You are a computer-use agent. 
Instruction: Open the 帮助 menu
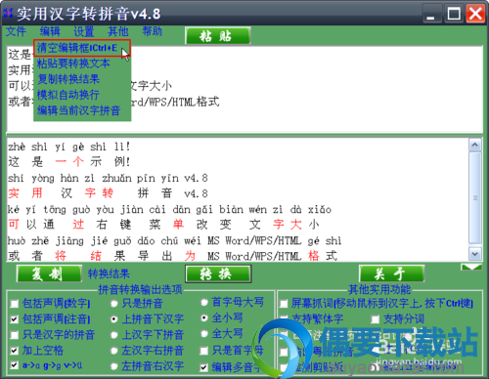152,31
